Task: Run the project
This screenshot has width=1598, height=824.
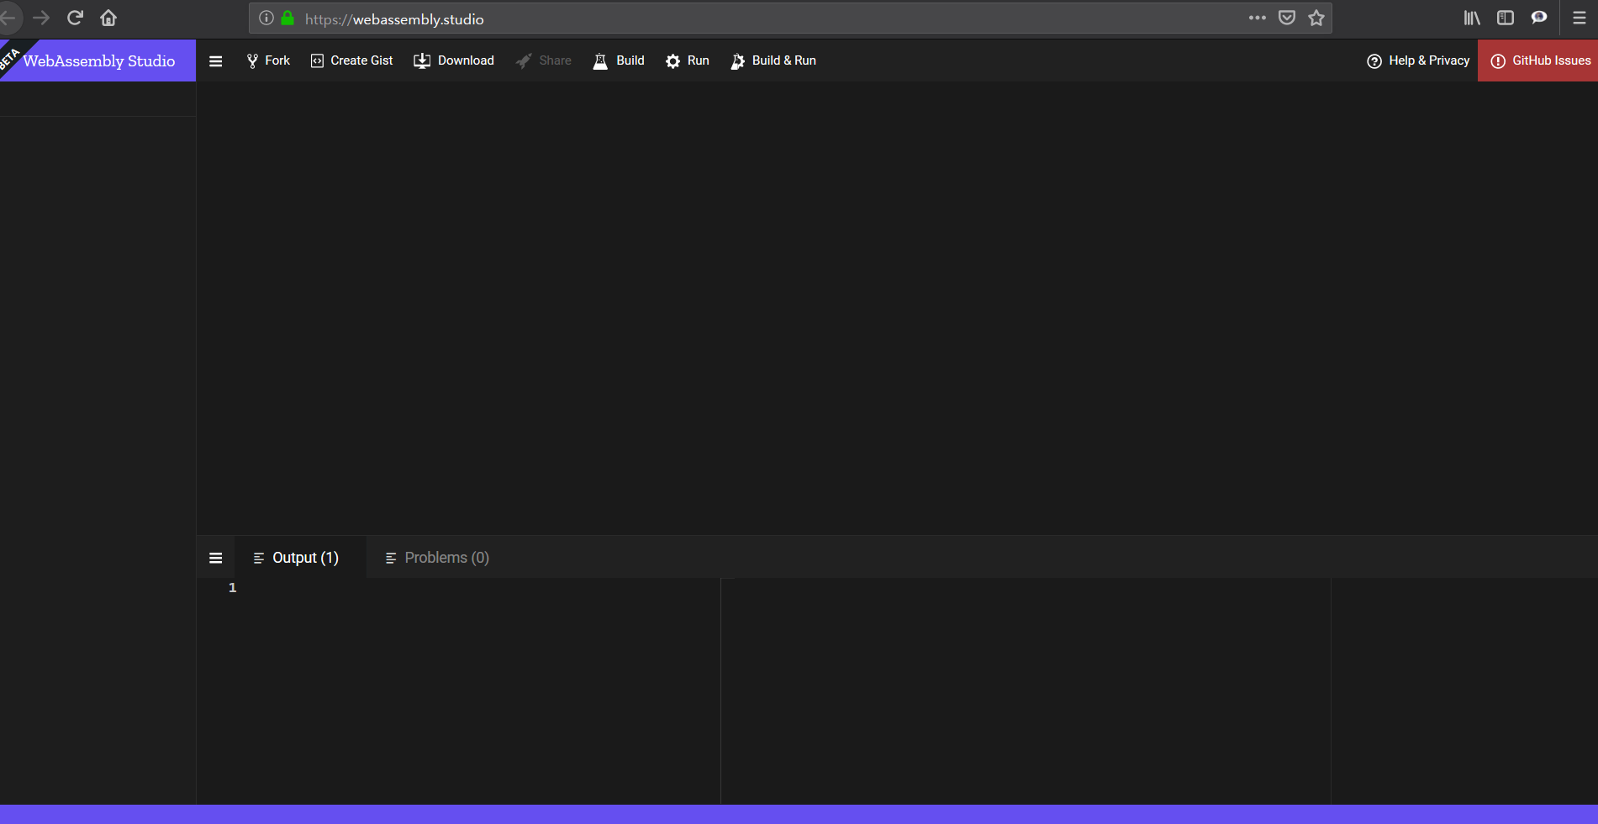Action: 688,60
